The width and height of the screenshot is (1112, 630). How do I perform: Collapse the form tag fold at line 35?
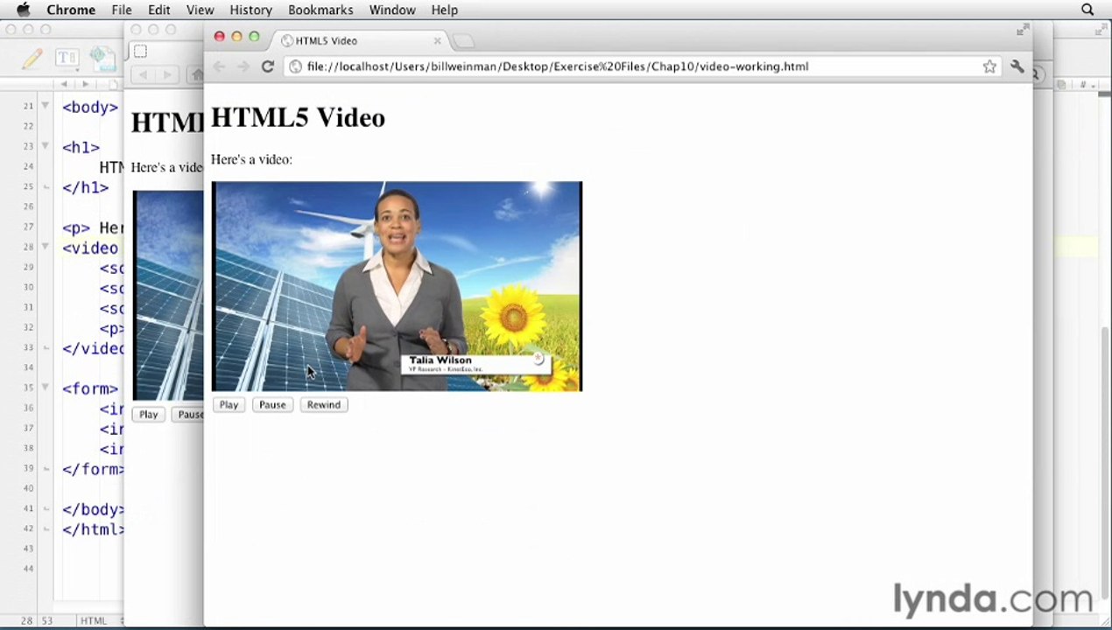click(x=45, y=388)
